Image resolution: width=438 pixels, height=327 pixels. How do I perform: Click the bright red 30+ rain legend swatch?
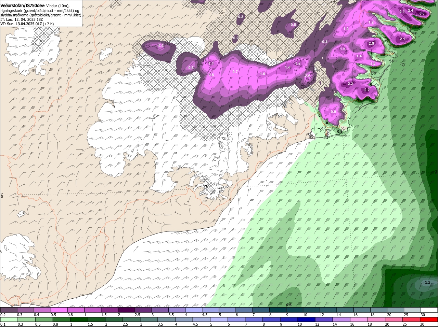point(429,319)
